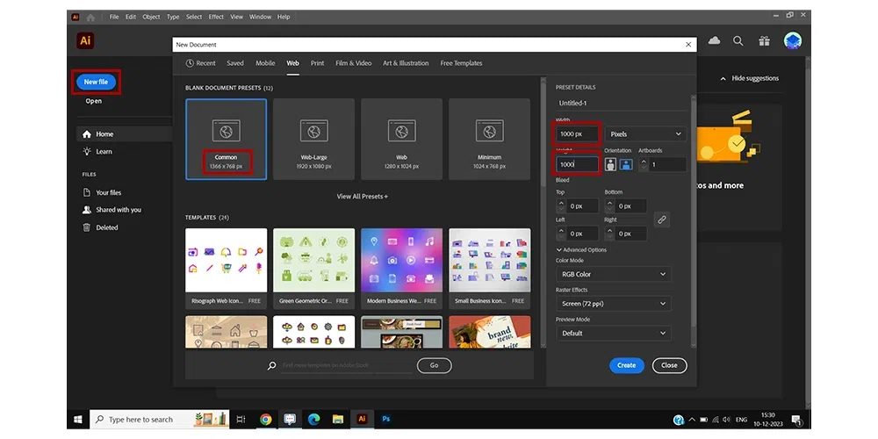Image resolution: width=878 pixels, height=439 pixels.
Task: Select portrait orientation
Action: [x=611, y=164]
